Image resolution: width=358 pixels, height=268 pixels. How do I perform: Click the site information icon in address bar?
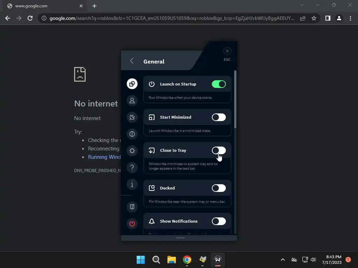coord(44,18)
